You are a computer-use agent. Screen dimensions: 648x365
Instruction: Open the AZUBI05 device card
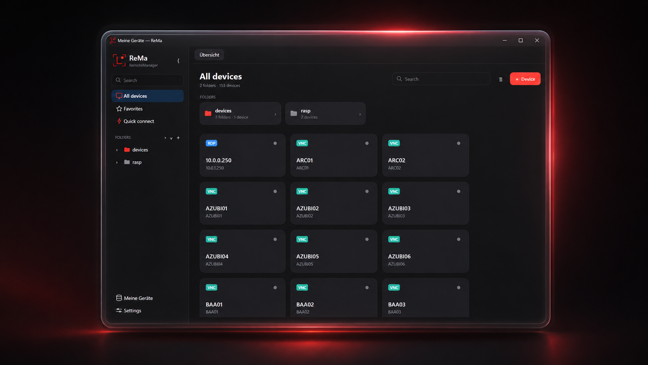(x=334, y=251)
